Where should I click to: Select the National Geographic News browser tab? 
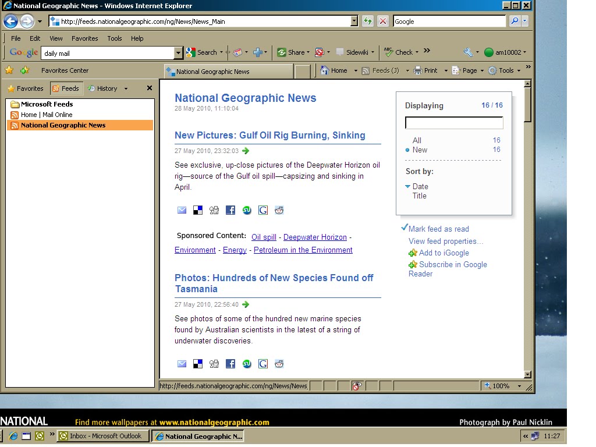pos(229,72)
